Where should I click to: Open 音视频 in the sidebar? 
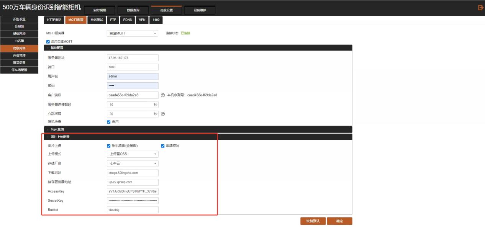pos(19,26)
